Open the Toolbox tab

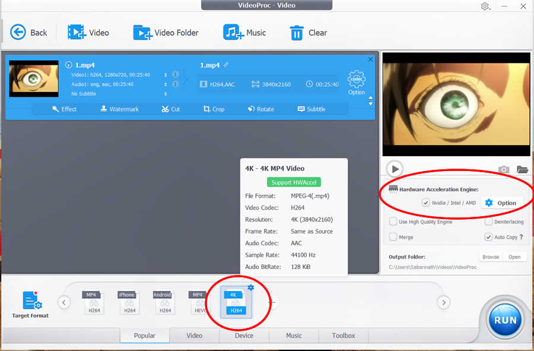(344, 336)
